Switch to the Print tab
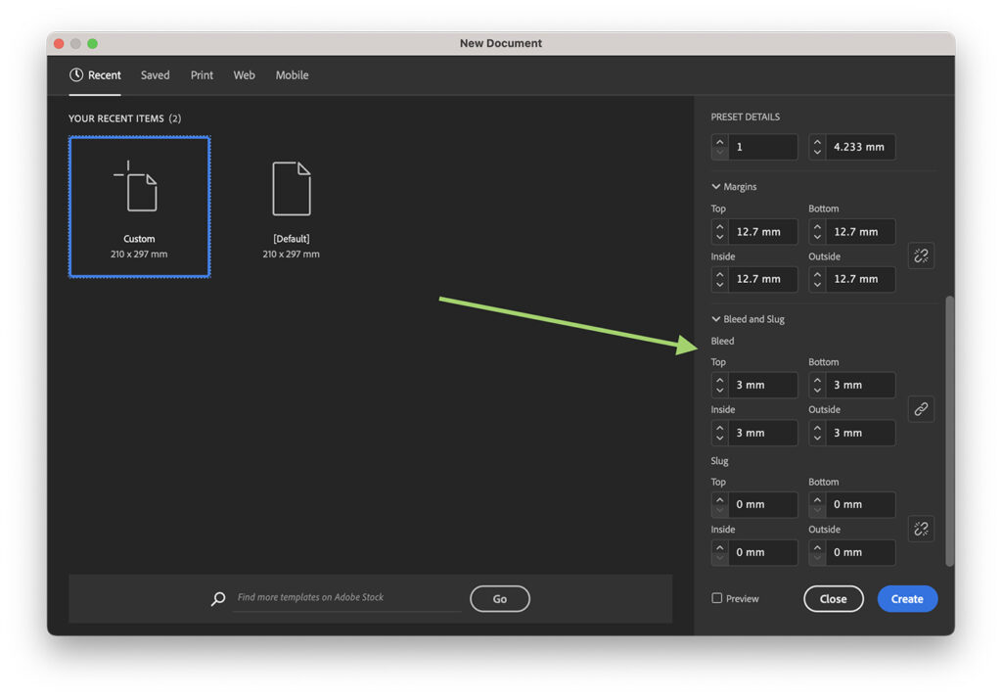 coord(202,74)
